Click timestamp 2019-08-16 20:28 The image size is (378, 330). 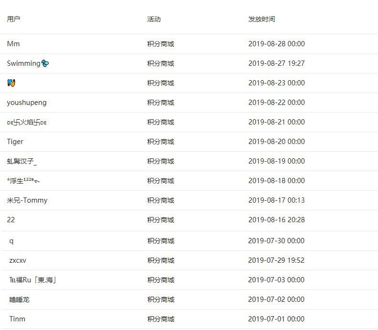276,220
